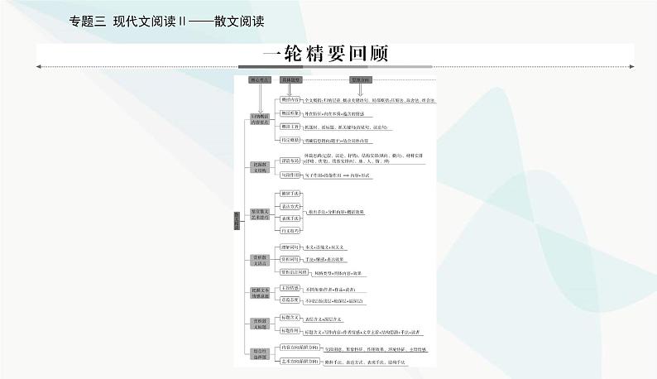The height and width of the screenshot is (379, 657).
Task: Click the title 一轮精要回顾
Action: coord(326,53)
